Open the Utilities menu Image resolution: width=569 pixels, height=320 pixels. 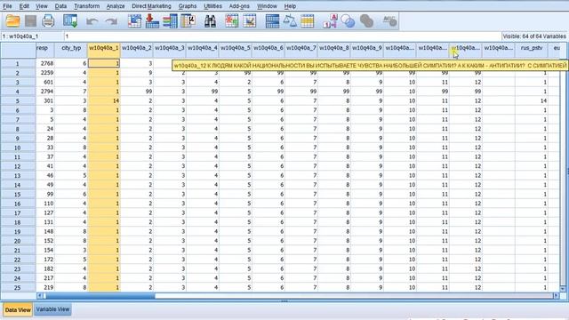point(212,6)
